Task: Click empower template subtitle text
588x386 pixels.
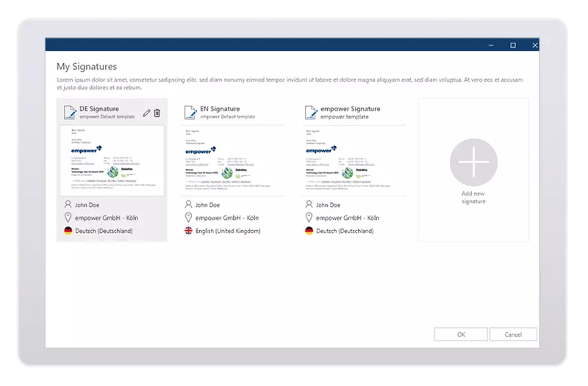Action: pyautogui.click(x=344, y=117)
